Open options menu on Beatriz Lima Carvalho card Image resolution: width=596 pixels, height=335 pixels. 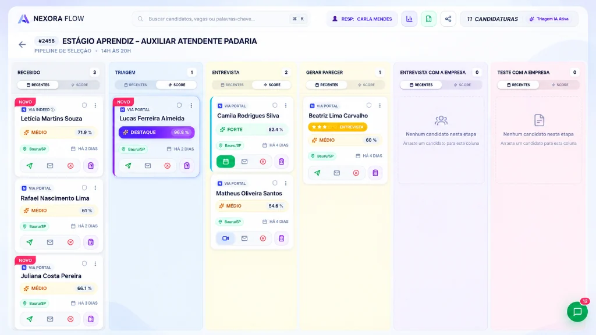pyautogui.click(x=379, y=105)
